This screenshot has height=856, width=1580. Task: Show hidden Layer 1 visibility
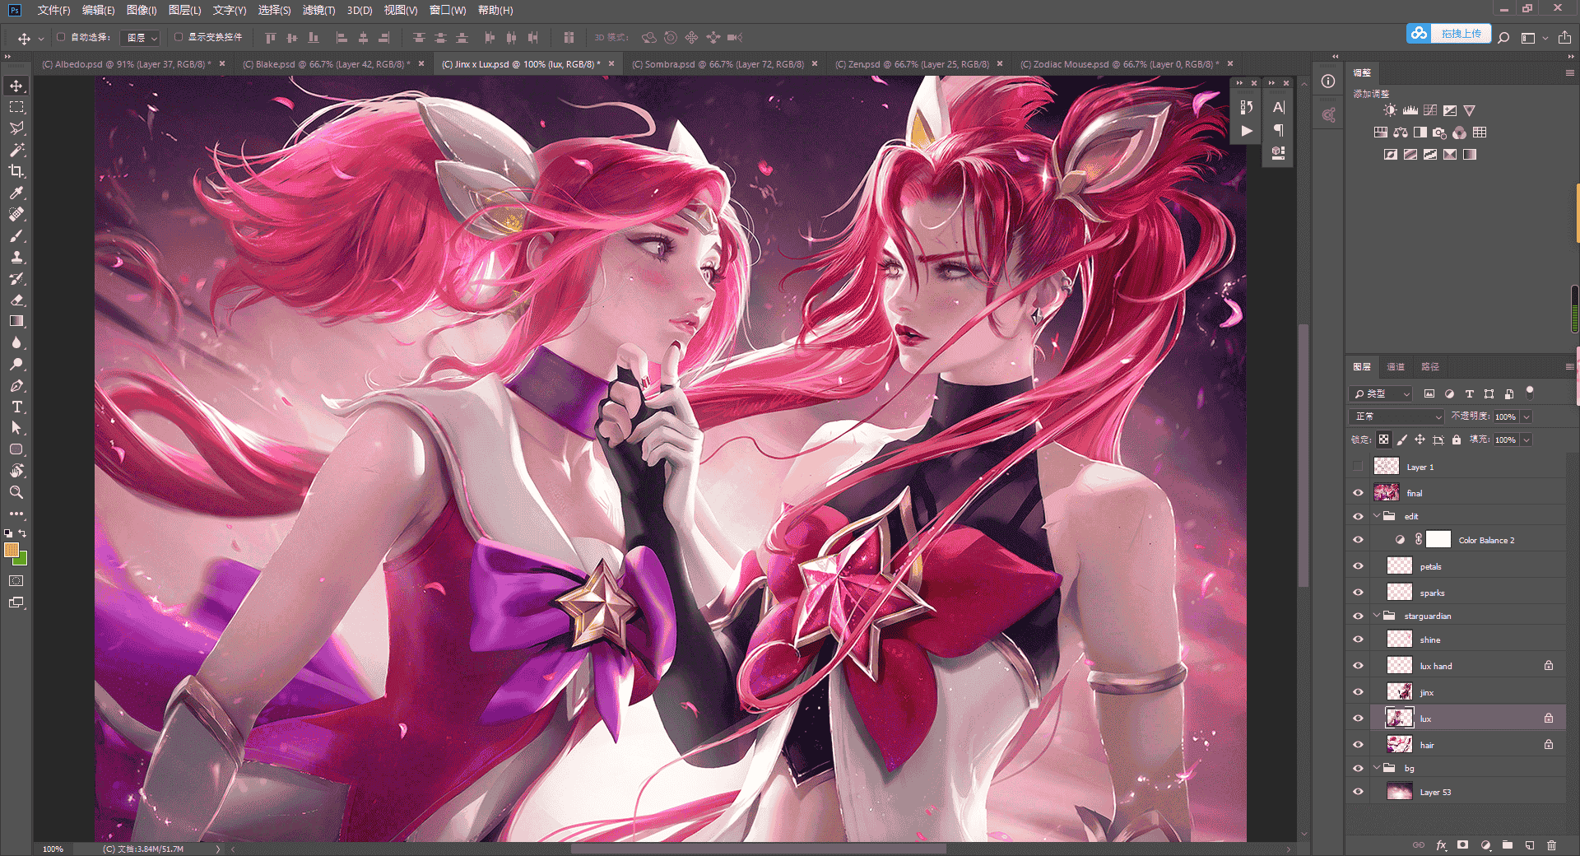tap(1358, 467)
